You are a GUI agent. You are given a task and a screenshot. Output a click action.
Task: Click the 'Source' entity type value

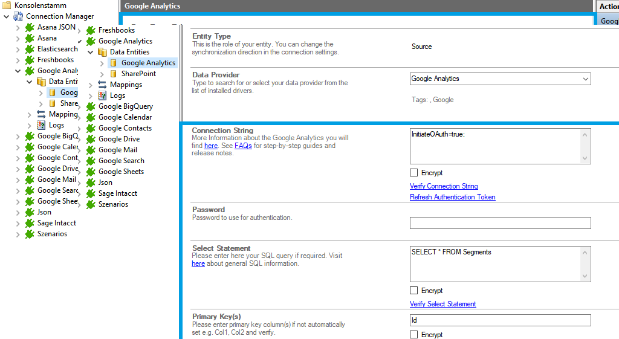tap(421, 47)
